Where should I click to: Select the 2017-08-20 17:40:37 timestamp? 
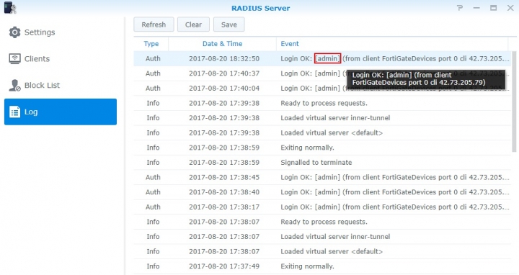tap(224, 73)
